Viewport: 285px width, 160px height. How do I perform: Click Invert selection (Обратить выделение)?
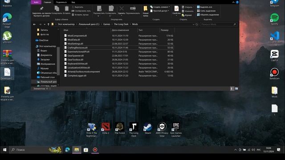click(x=208, y=15)
